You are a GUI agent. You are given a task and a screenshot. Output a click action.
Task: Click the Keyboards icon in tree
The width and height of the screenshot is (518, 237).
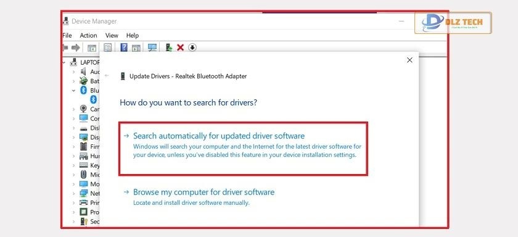coord(84,165)
